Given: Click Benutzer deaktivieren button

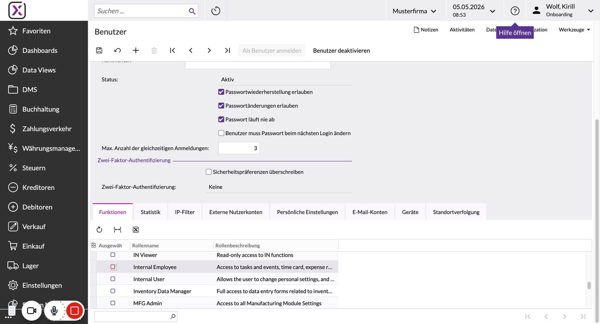Looking at the screenshot, I should [x=342, y=51].
